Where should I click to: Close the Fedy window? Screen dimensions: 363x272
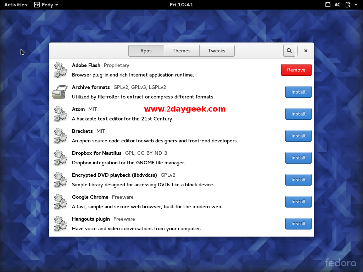pos(306,51)
